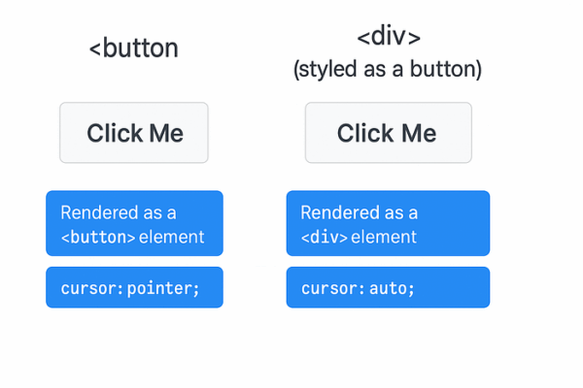583x388 pixels.
Task: Click the word 'element' after <div>
Action: point(384,237)
